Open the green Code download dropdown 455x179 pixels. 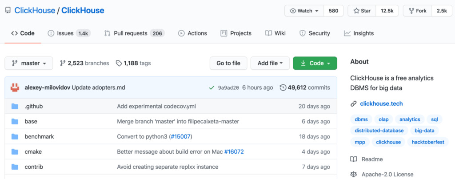[x=315, y=63]
